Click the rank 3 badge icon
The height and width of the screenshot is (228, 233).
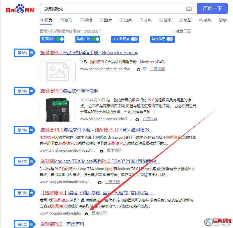pos(32,130)
